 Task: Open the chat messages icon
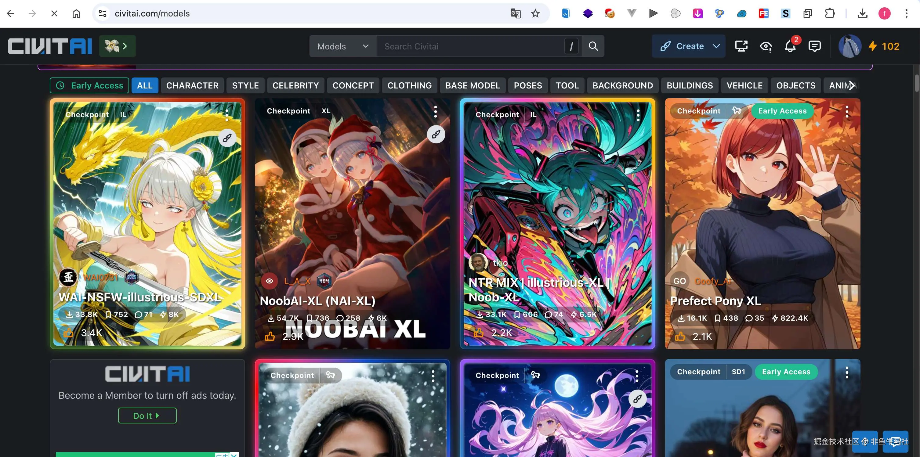coord(814,46)
